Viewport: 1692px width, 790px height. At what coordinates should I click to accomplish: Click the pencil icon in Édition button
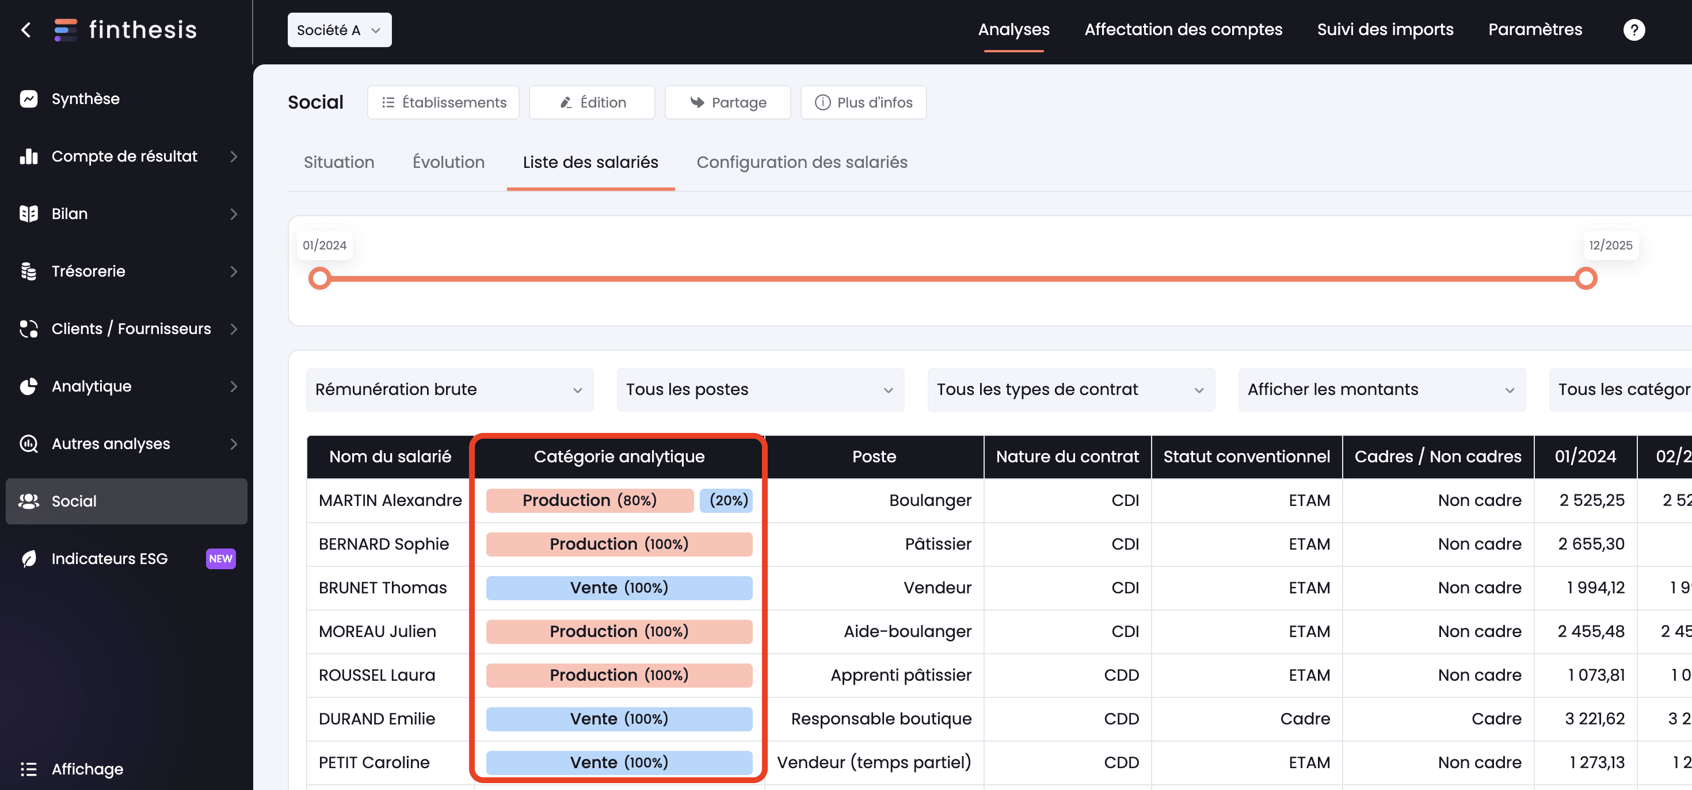point(566,102)
